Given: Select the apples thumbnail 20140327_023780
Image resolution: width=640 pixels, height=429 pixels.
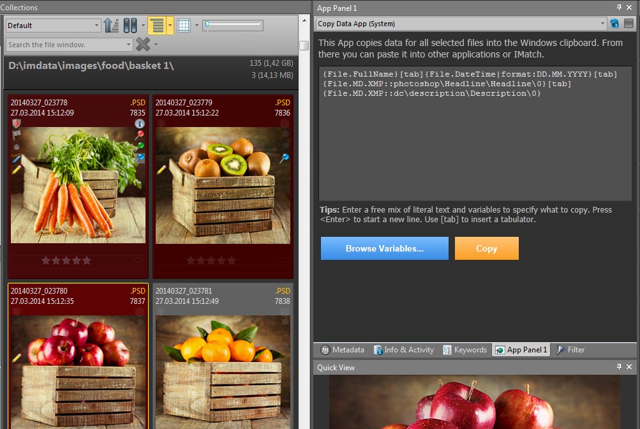Looking at the screenshot, I should coord(78,372).
